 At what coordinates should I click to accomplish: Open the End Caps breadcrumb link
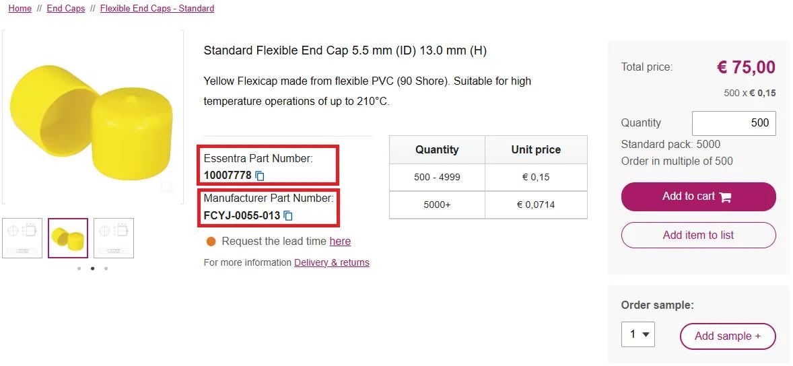click(65, 9)
